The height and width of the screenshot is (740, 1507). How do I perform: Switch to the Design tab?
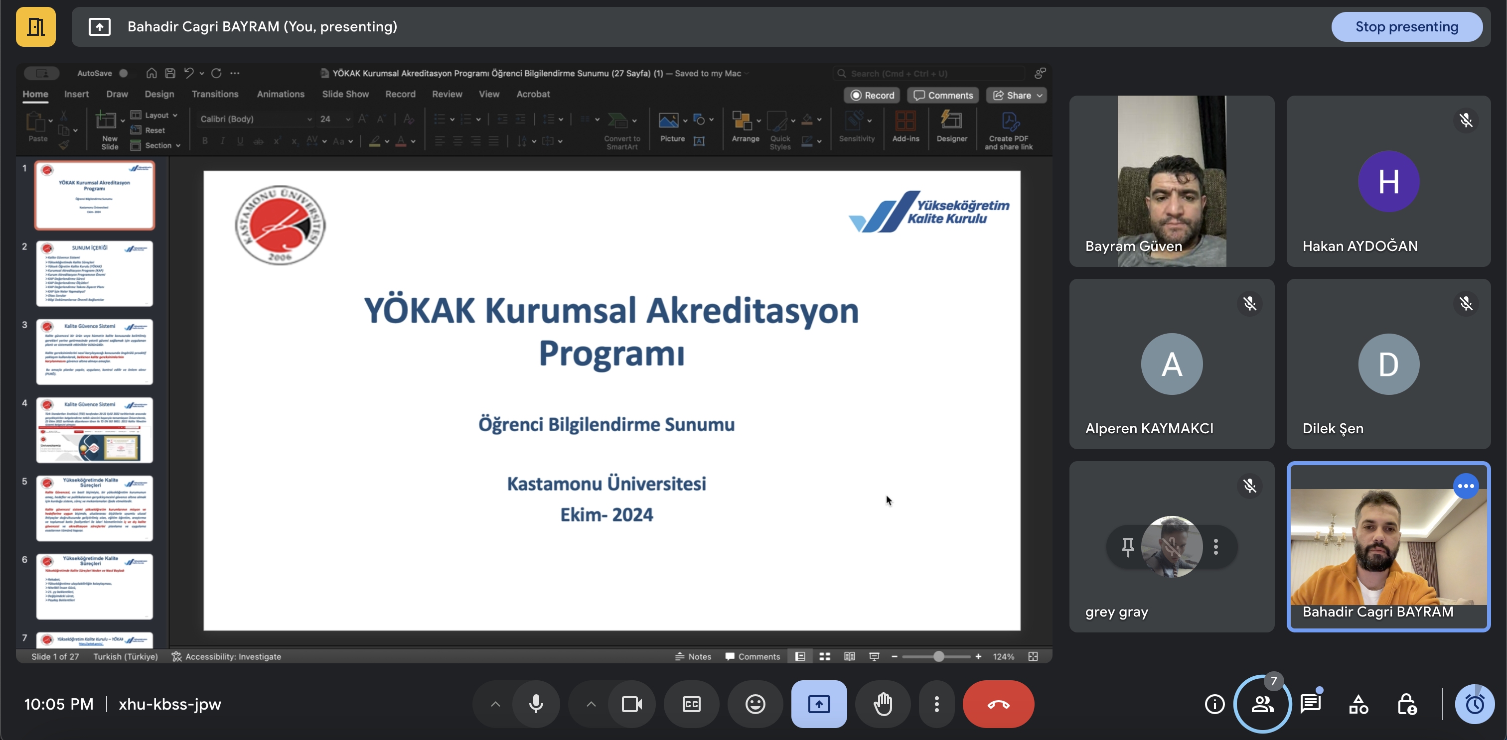click(159, 94)
